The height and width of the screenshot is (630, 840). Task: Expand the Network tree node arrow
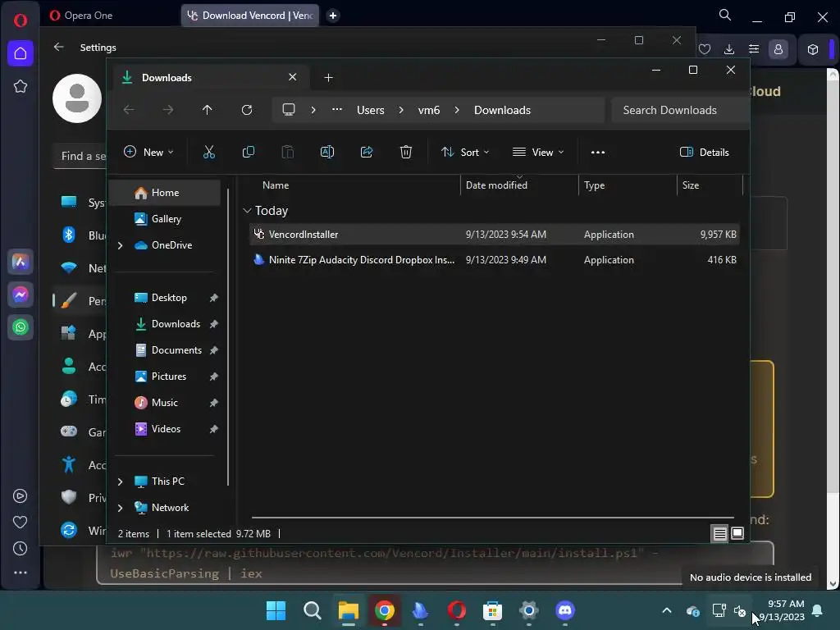[121, 508]
